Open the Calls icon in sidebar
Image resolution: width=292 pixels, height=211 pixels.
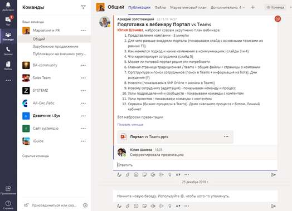[8, 51]
